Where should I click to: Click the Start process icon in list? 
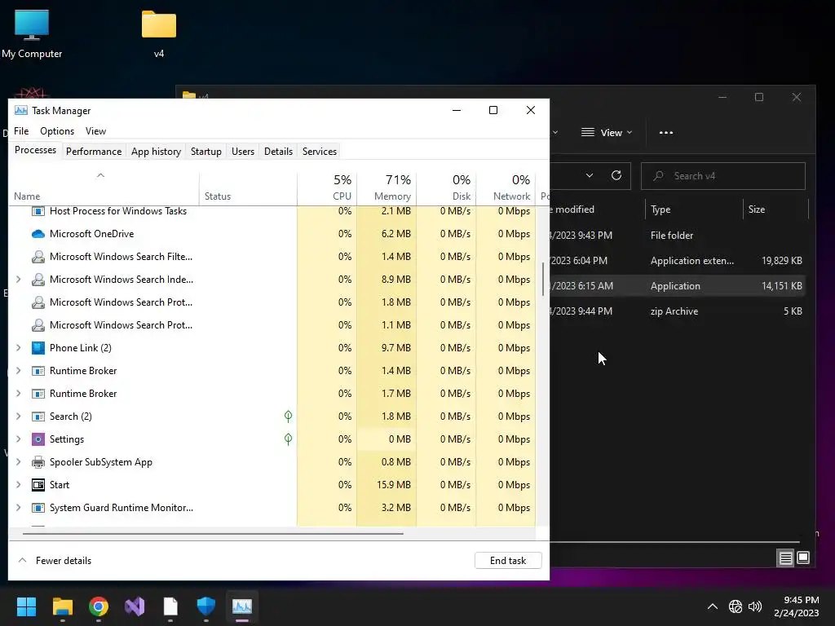pyautogui.click(x=38, y=485)
